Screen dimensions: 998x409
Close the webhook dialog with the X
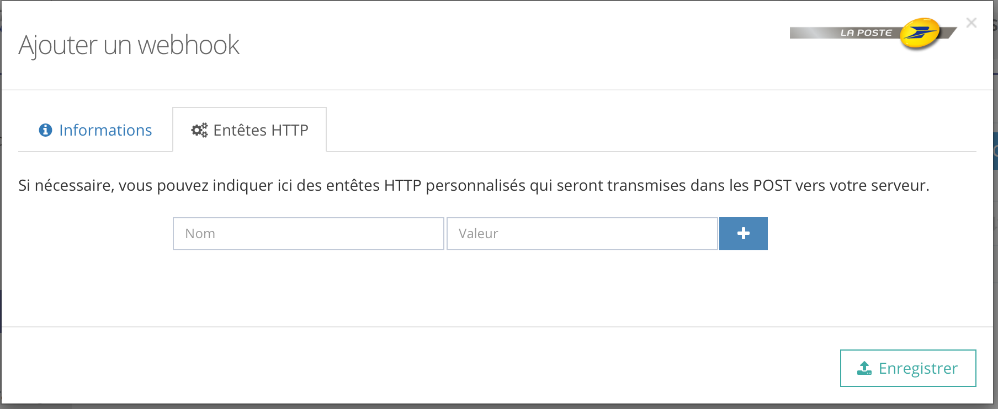pyautogui.click(x=972, y=23)
